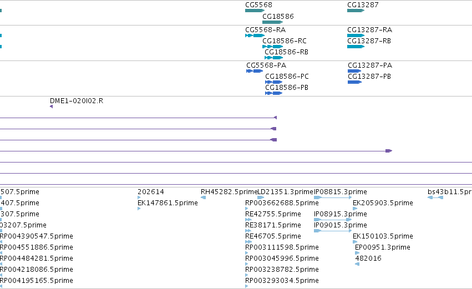Select the right-pointing purple feature end arrow
This screenshot has width=472, height=289.
coord(389,151)
